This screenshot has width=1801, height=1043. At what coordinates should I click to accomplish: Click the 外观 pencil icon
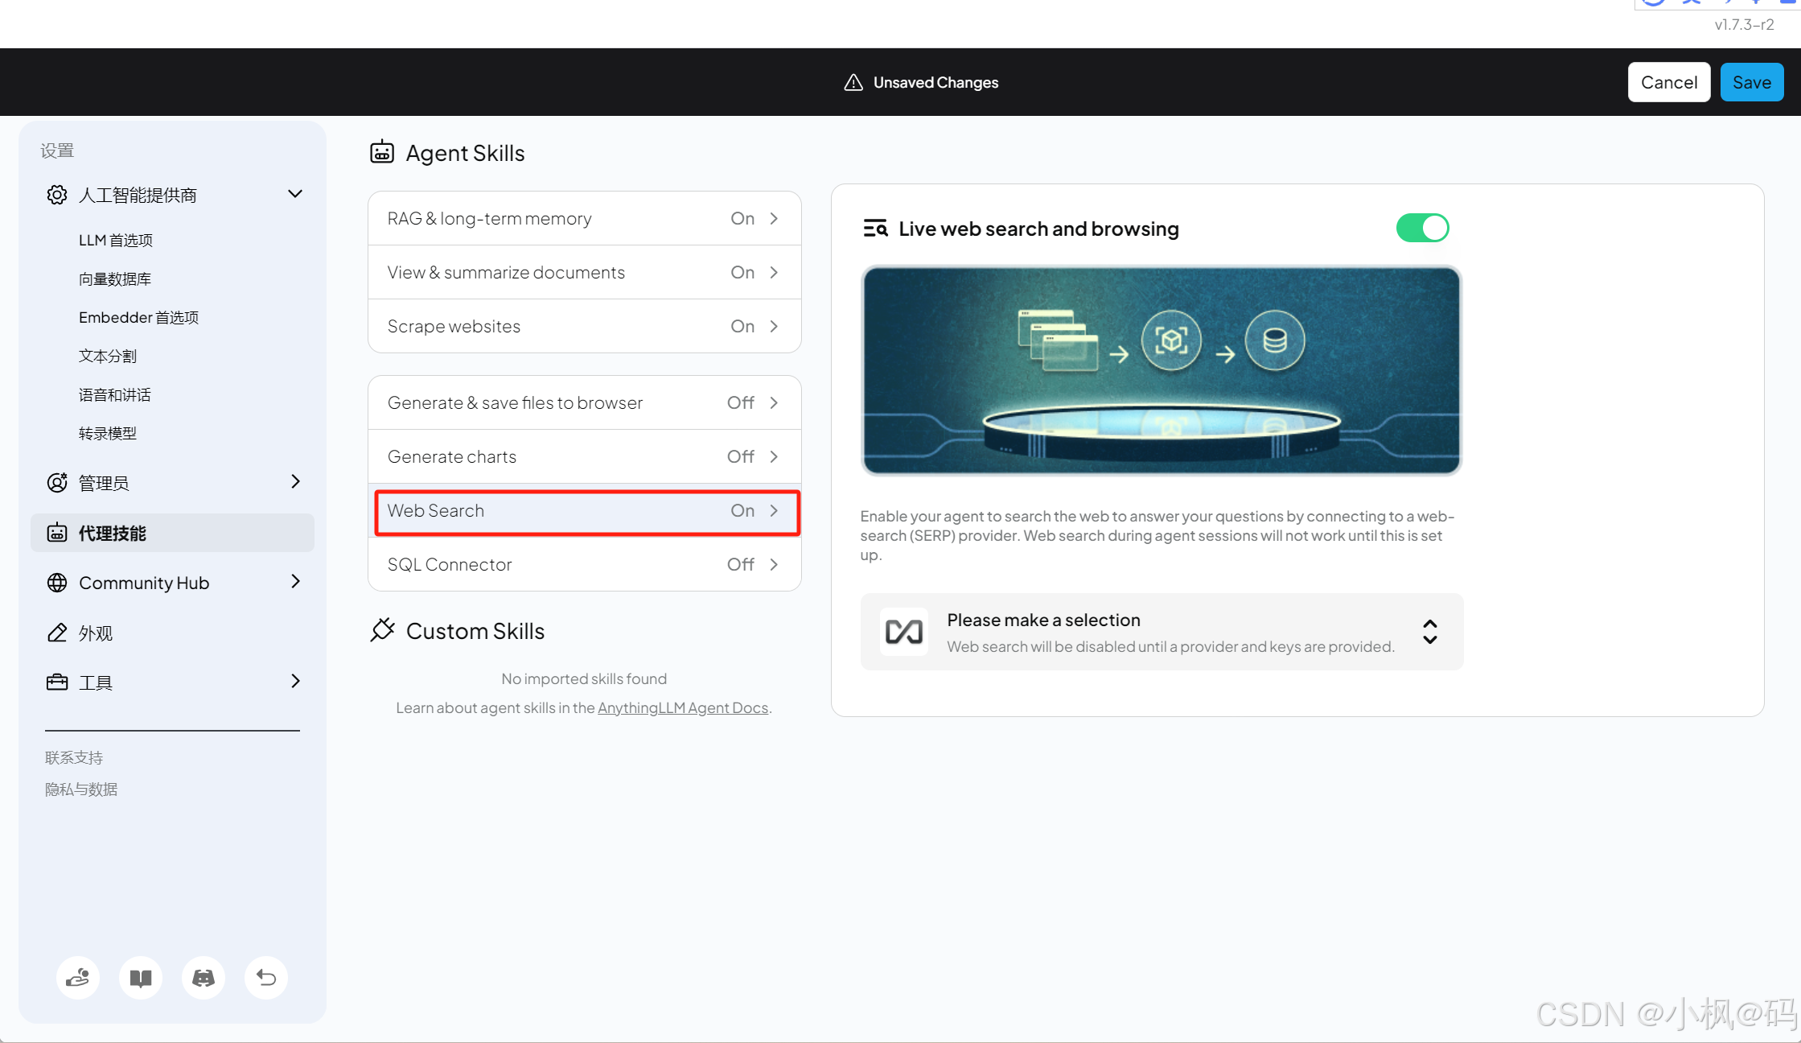pos(57,633)
